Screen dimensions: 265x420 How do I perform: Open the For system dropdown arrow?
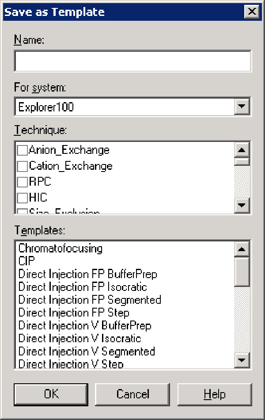pyautogui.click(x=242, y=107)
